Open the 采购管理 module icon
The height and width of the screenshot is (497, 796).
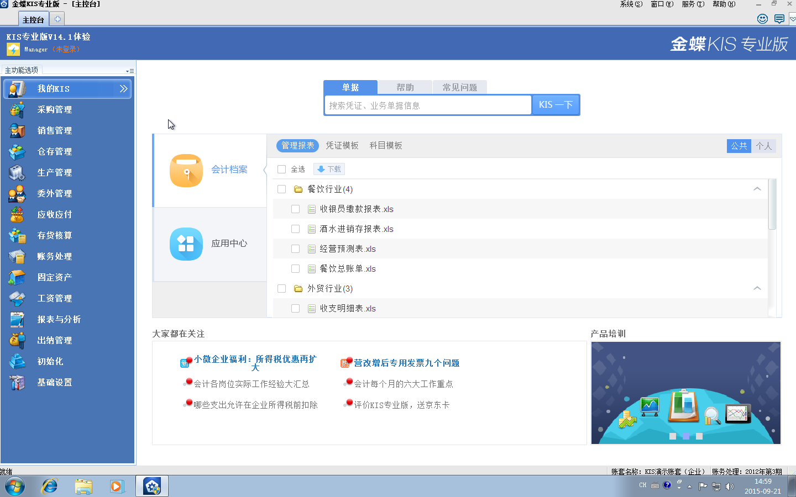(17, 110)
